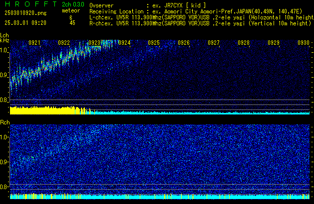
Task: Click the 0924 time marker
Action: (x=124, y=43)
